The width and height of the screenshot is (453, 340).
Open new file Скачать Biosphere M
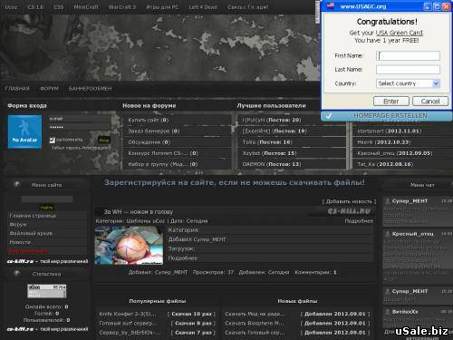click(255, 323)
